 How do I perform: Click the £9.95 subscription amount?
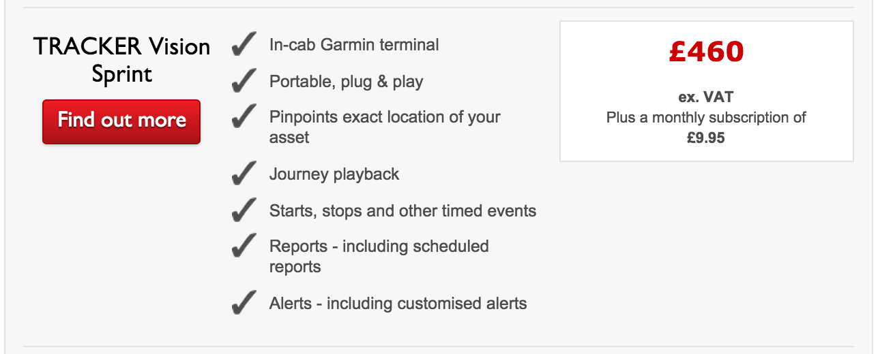tap(706, 138)
